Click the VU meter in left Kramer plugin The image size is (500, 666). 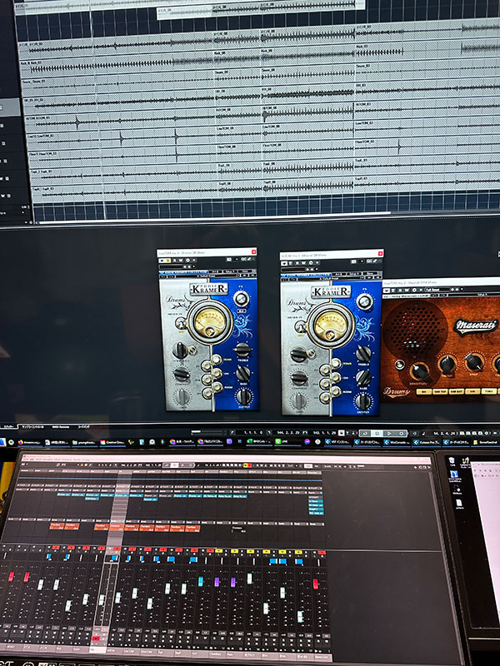click(x=209, y=321)
